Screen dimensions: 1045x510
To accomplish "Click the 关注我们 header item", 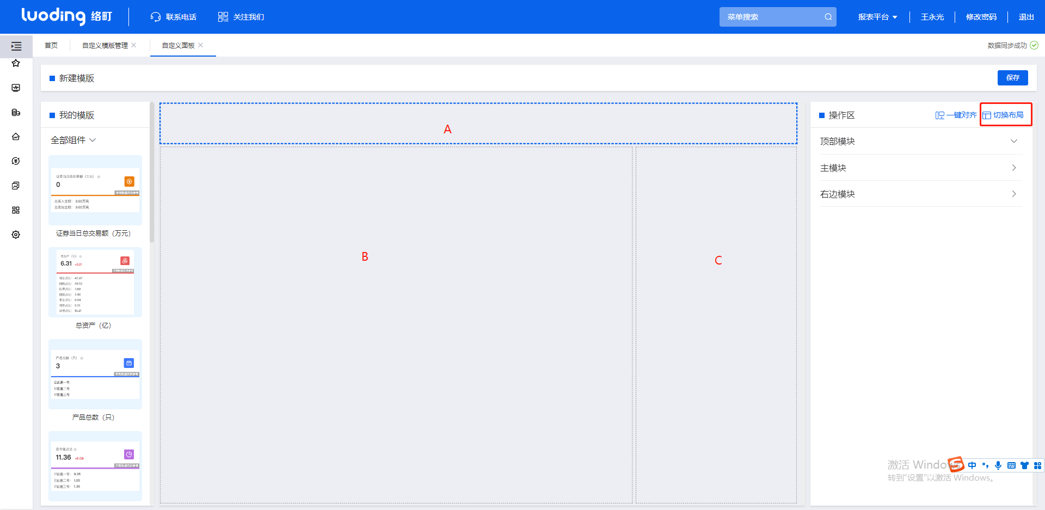I will tap(241, 17).
